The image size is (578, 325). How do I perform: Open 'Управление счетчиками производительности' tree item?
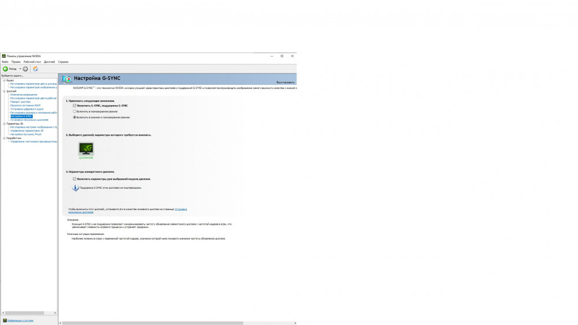(x=34, y=141)
